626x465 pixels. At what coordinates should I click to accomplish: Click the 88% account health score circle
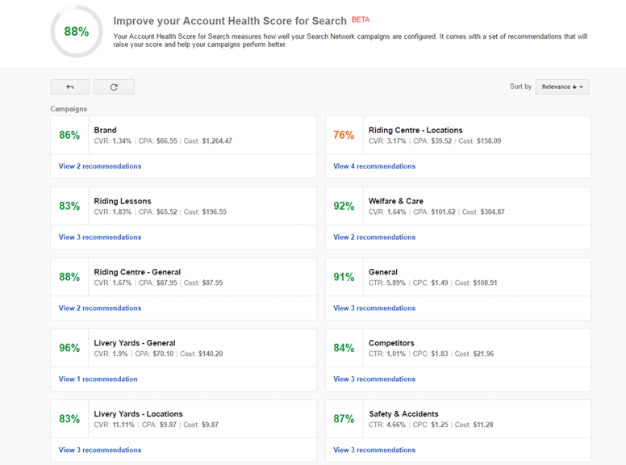pyautogui.click(x=77, y=32)
